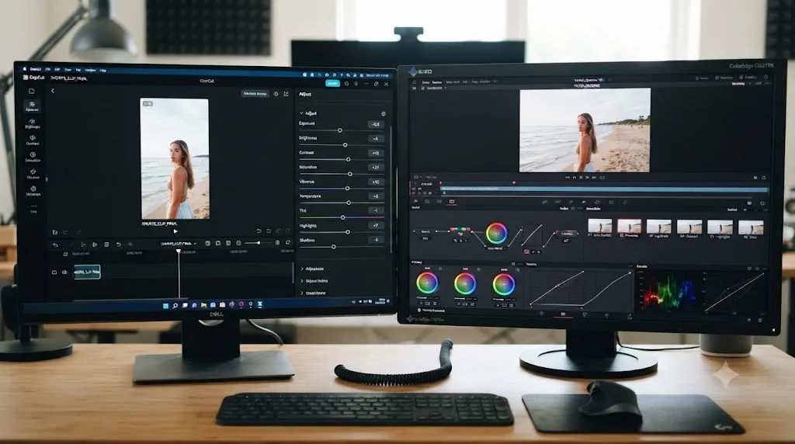The image size is (795, 444).
Task: Select the teal clip on the left timeline
Action: click(87, 272)
